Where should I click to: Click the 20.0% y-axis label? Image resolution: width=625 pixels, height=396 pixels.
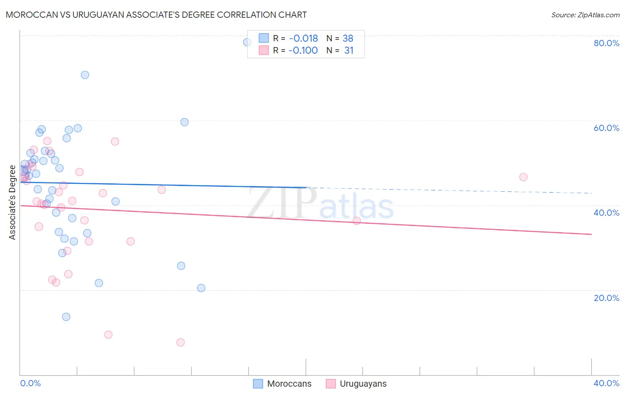pyautogui.click(x=606, y=298)
